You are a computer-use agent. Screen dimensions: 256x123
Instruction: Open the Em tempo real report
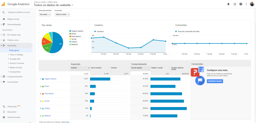coord(14,35)
